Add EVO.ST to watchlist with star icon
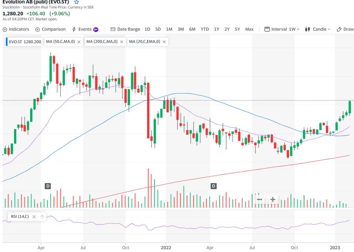Screen dimensions: 354x252 (x=76, y=2)
